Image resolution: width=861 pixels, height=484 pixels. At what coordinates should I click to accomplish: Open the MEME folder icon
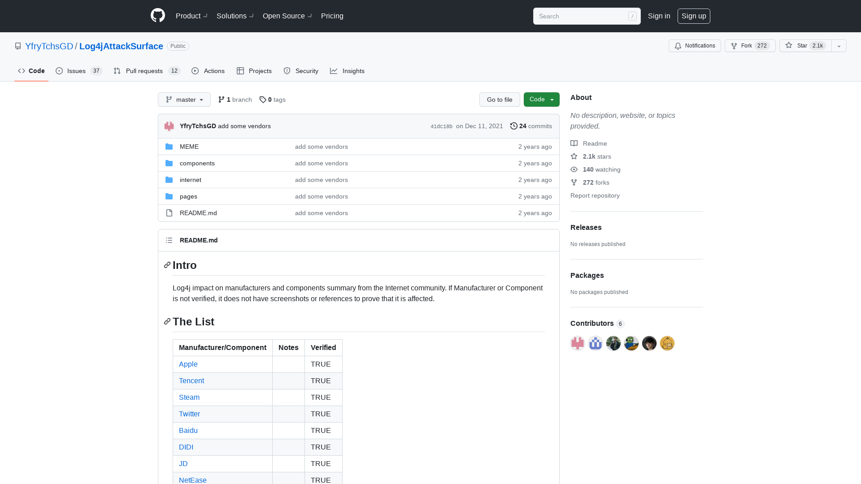[169, 147]
